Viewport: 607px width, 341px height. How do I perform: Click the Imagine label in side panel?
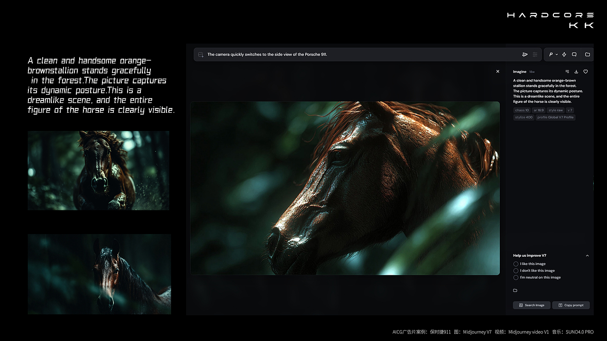[520, 72]
